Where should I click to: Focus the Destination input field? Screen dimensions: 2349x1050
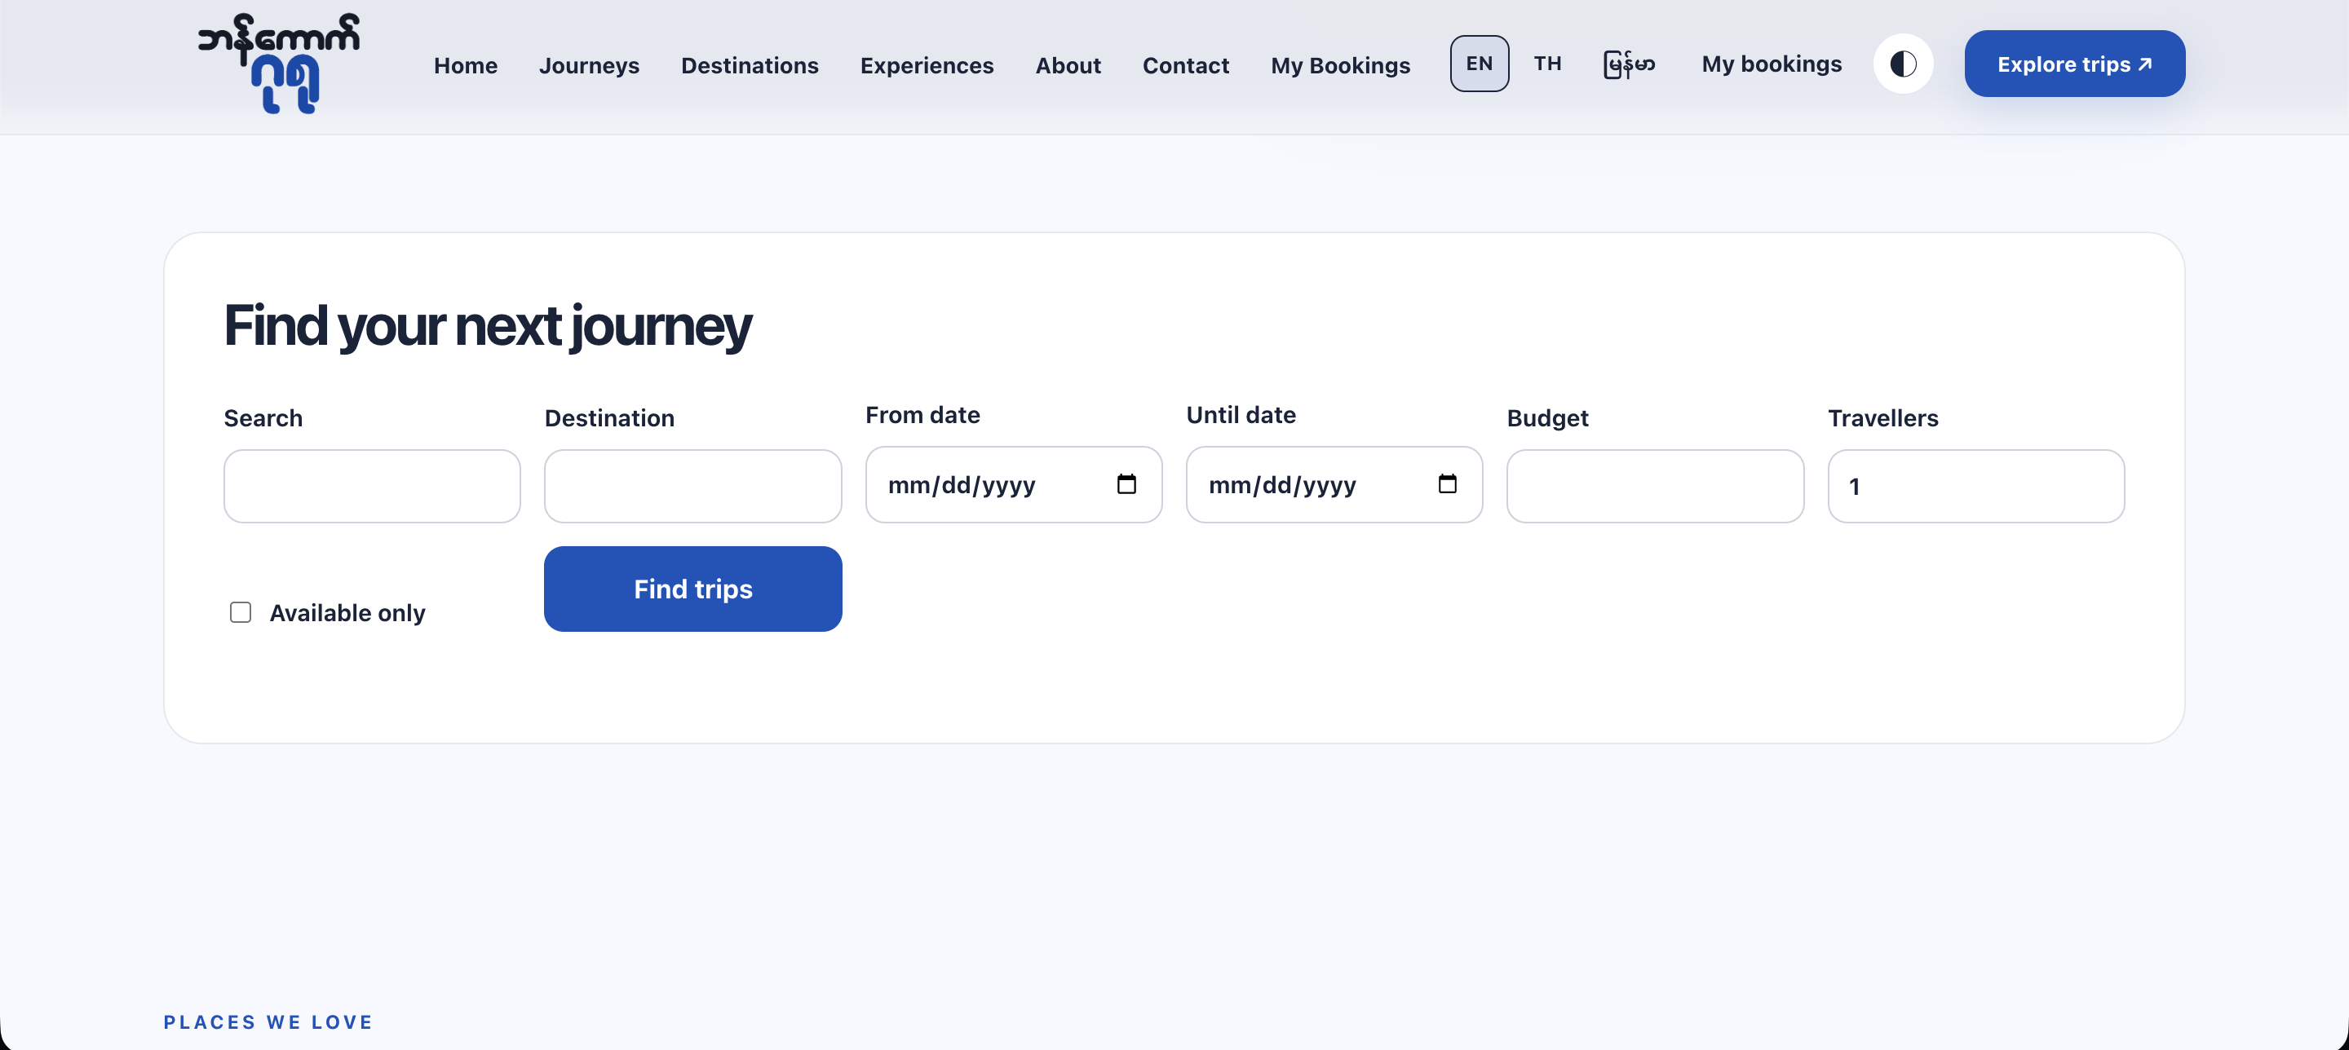(x=693, y=486)
